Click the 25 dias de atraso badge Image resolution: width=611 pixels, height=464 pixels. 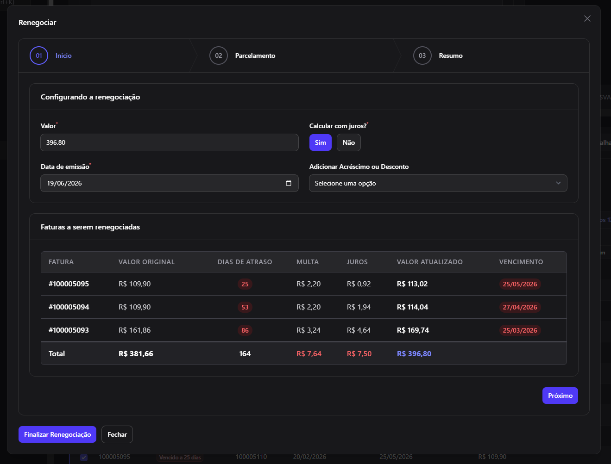click(245, 284)
